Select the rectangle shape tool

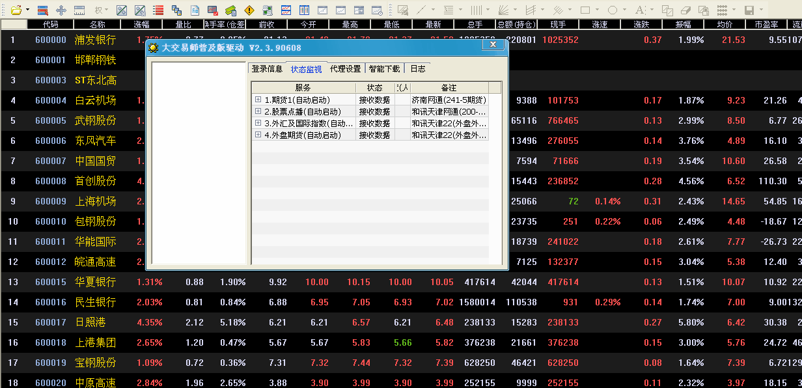tap(585, 10)
